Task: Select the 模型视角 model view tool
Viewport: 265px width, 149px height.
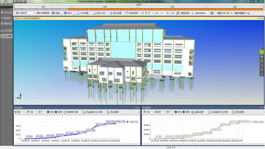Action: click(183, 13)
